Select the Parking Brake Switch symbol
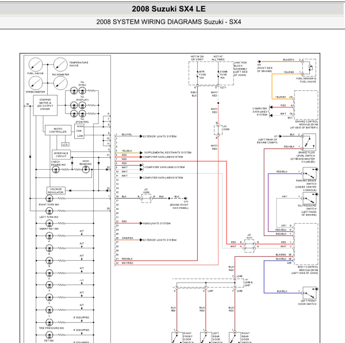 [310, 173]
